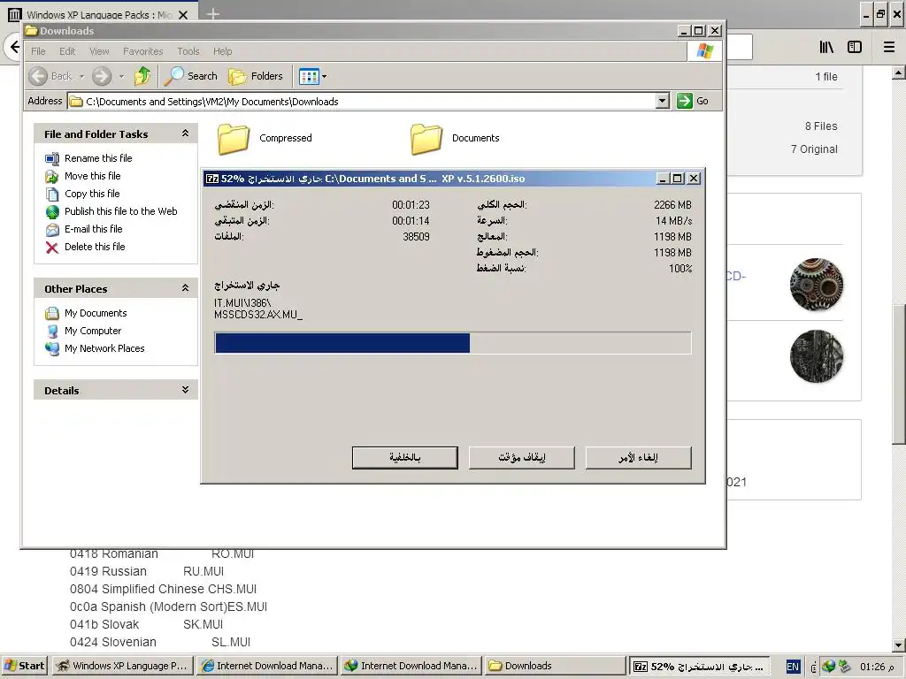Click Move this file
906x679 pixels.
click(92, 176)
